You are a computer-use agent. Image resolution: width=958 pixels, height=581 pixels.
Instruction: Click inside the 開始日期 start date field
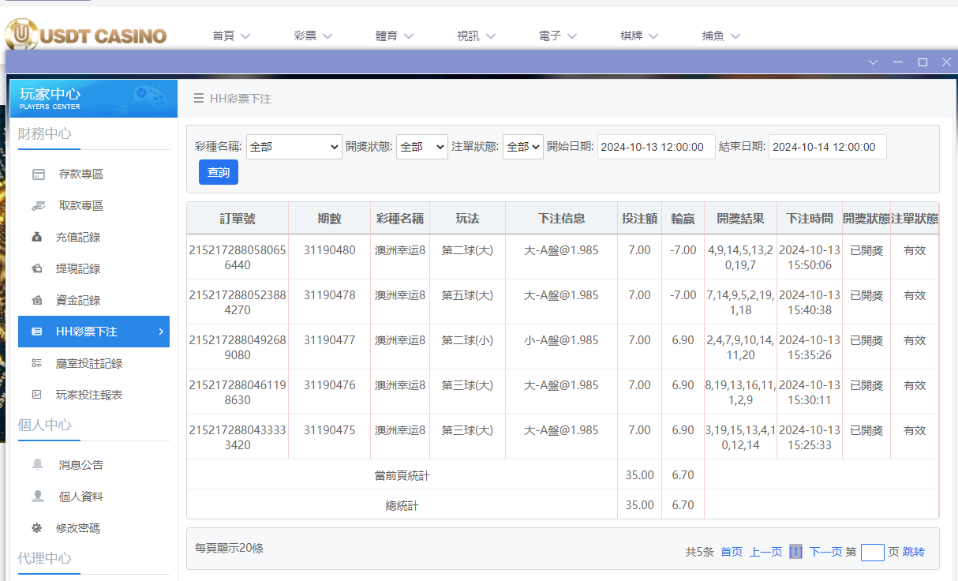pos(656,146)
